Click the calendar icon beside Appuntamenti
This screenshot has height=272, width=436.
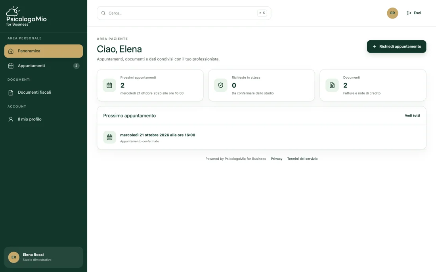(x=11, y=66)
